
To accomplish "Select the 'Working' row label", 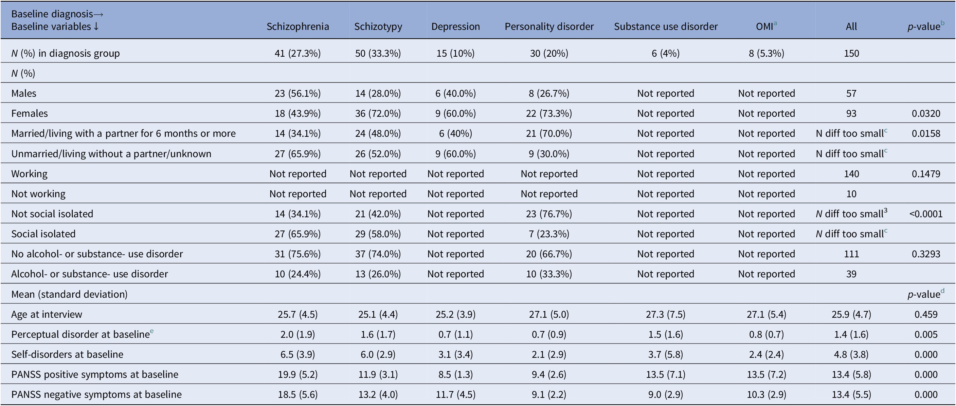I will coord(29,174).
